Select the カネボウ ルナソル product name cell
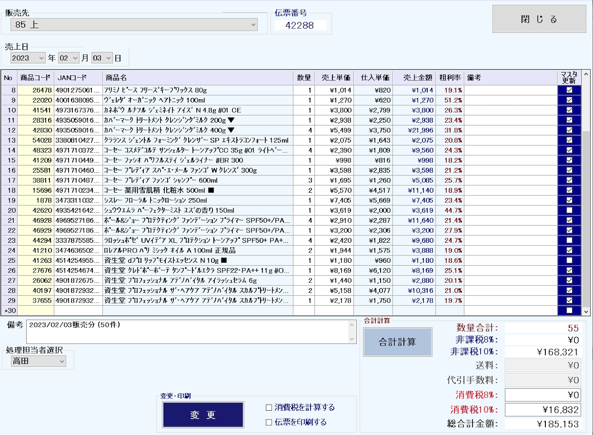The image size is (593, 435). [x=198, y=110]
